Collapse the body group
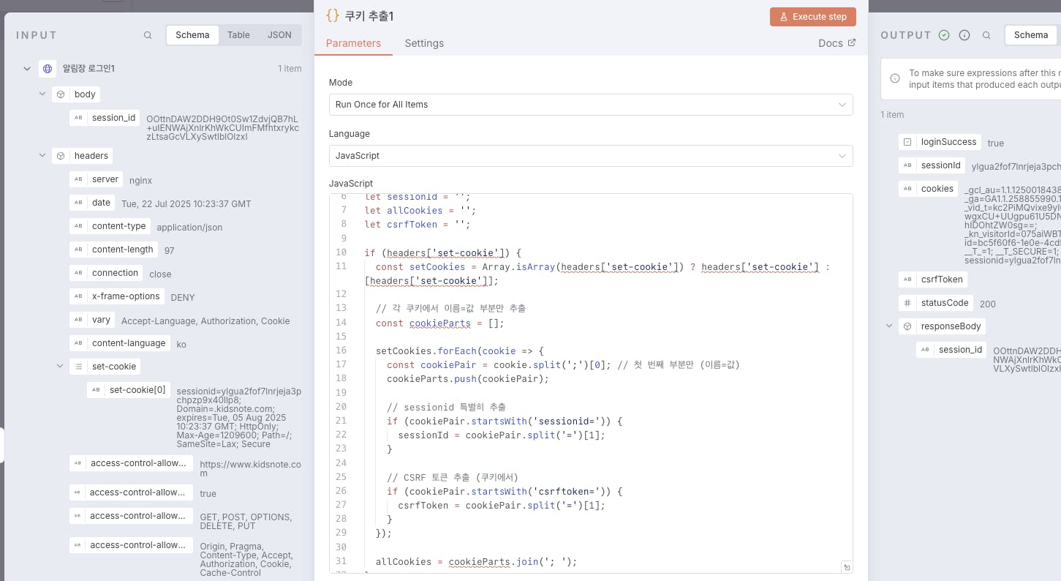Viewport: 1061px width, 581px height. 42,94
